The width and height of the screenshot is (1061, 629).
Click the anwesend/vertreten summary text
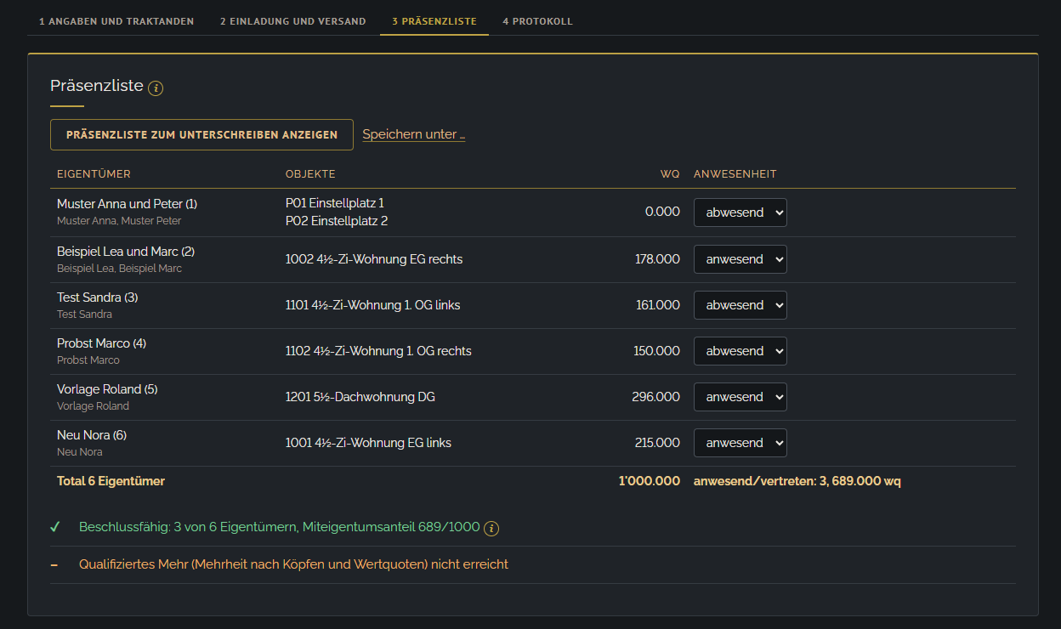(797, 481)
